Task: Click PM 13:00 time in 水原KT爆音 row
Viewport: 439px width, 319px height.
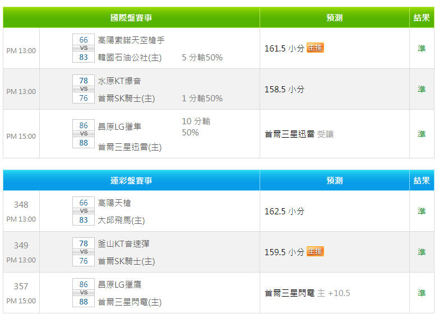Action: pos(21,92)
